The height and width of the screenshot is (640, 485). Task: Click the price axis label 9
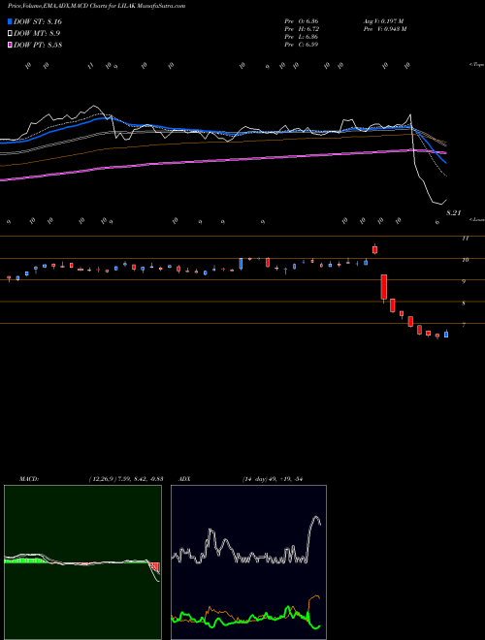coord(464,281)
